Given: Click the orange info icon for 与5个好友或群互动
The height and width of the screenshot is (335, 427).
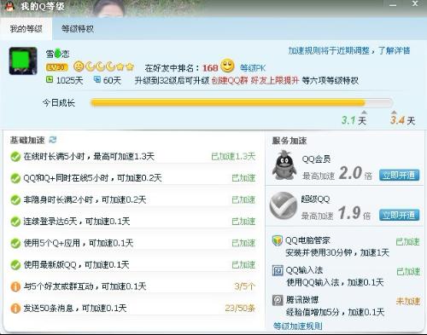Looking at the screenshot, I should (x=15, y=286).
